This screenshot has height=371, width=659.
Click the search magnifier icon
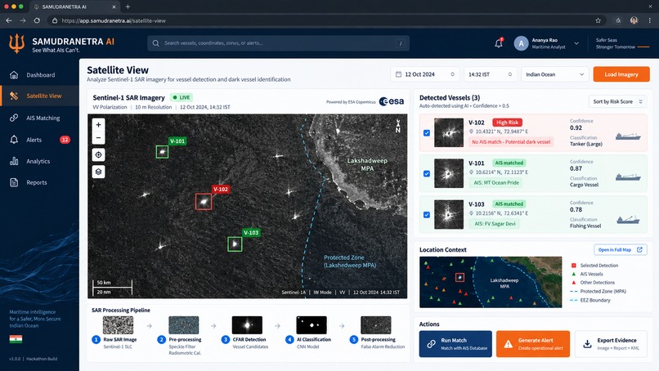click(x=156, y=43)
